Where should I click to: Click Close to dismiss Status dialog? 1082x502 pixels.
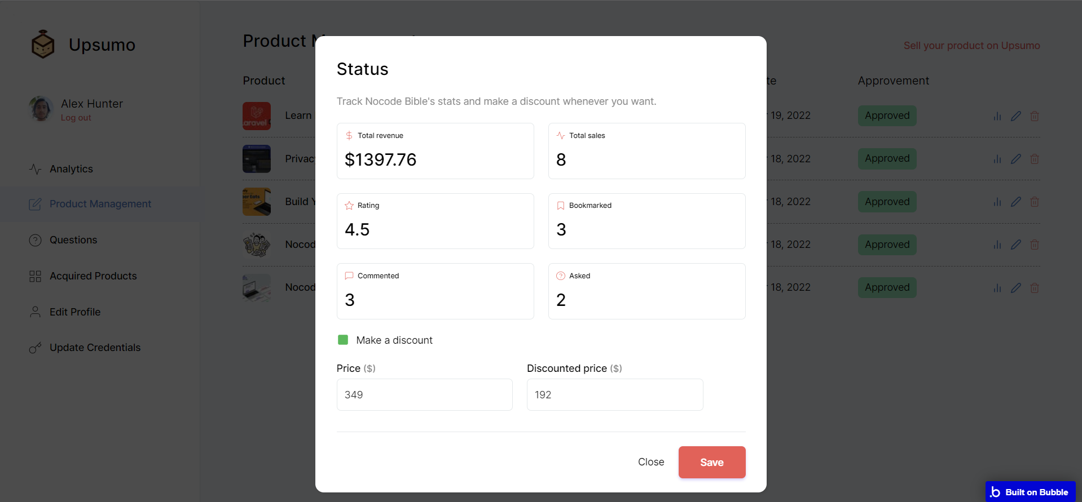[651, 462]
